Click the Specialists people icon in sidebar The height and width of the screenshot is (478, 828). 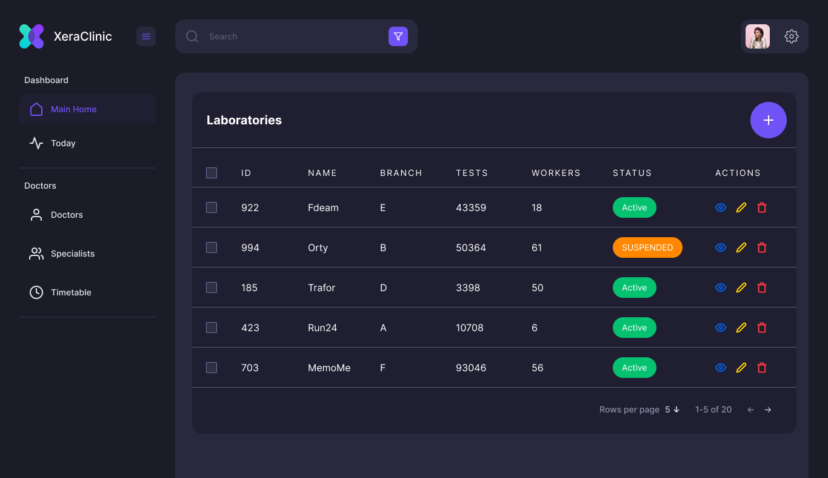pyautogui.click(x=36, y=254)
